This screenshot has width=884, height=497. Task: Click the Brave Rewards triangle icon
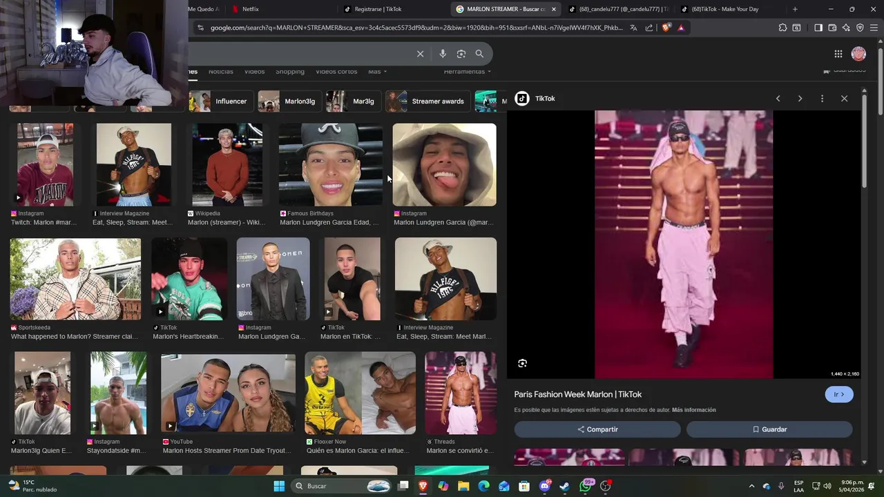coord(681,28)
